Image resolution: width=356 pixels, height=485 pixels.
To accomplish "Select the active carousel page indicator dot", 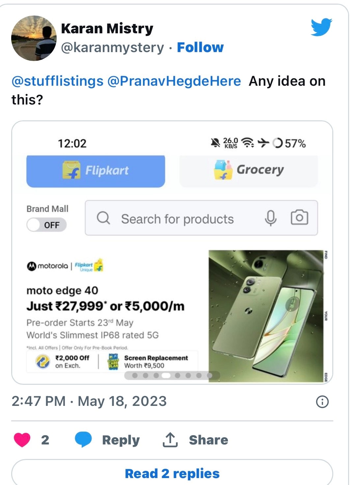I will (x=166, y=375).
